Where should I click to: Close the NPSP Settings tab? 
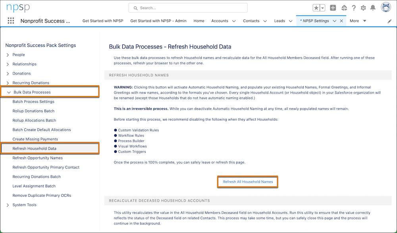pyautogui.click(x=341, y=21)
